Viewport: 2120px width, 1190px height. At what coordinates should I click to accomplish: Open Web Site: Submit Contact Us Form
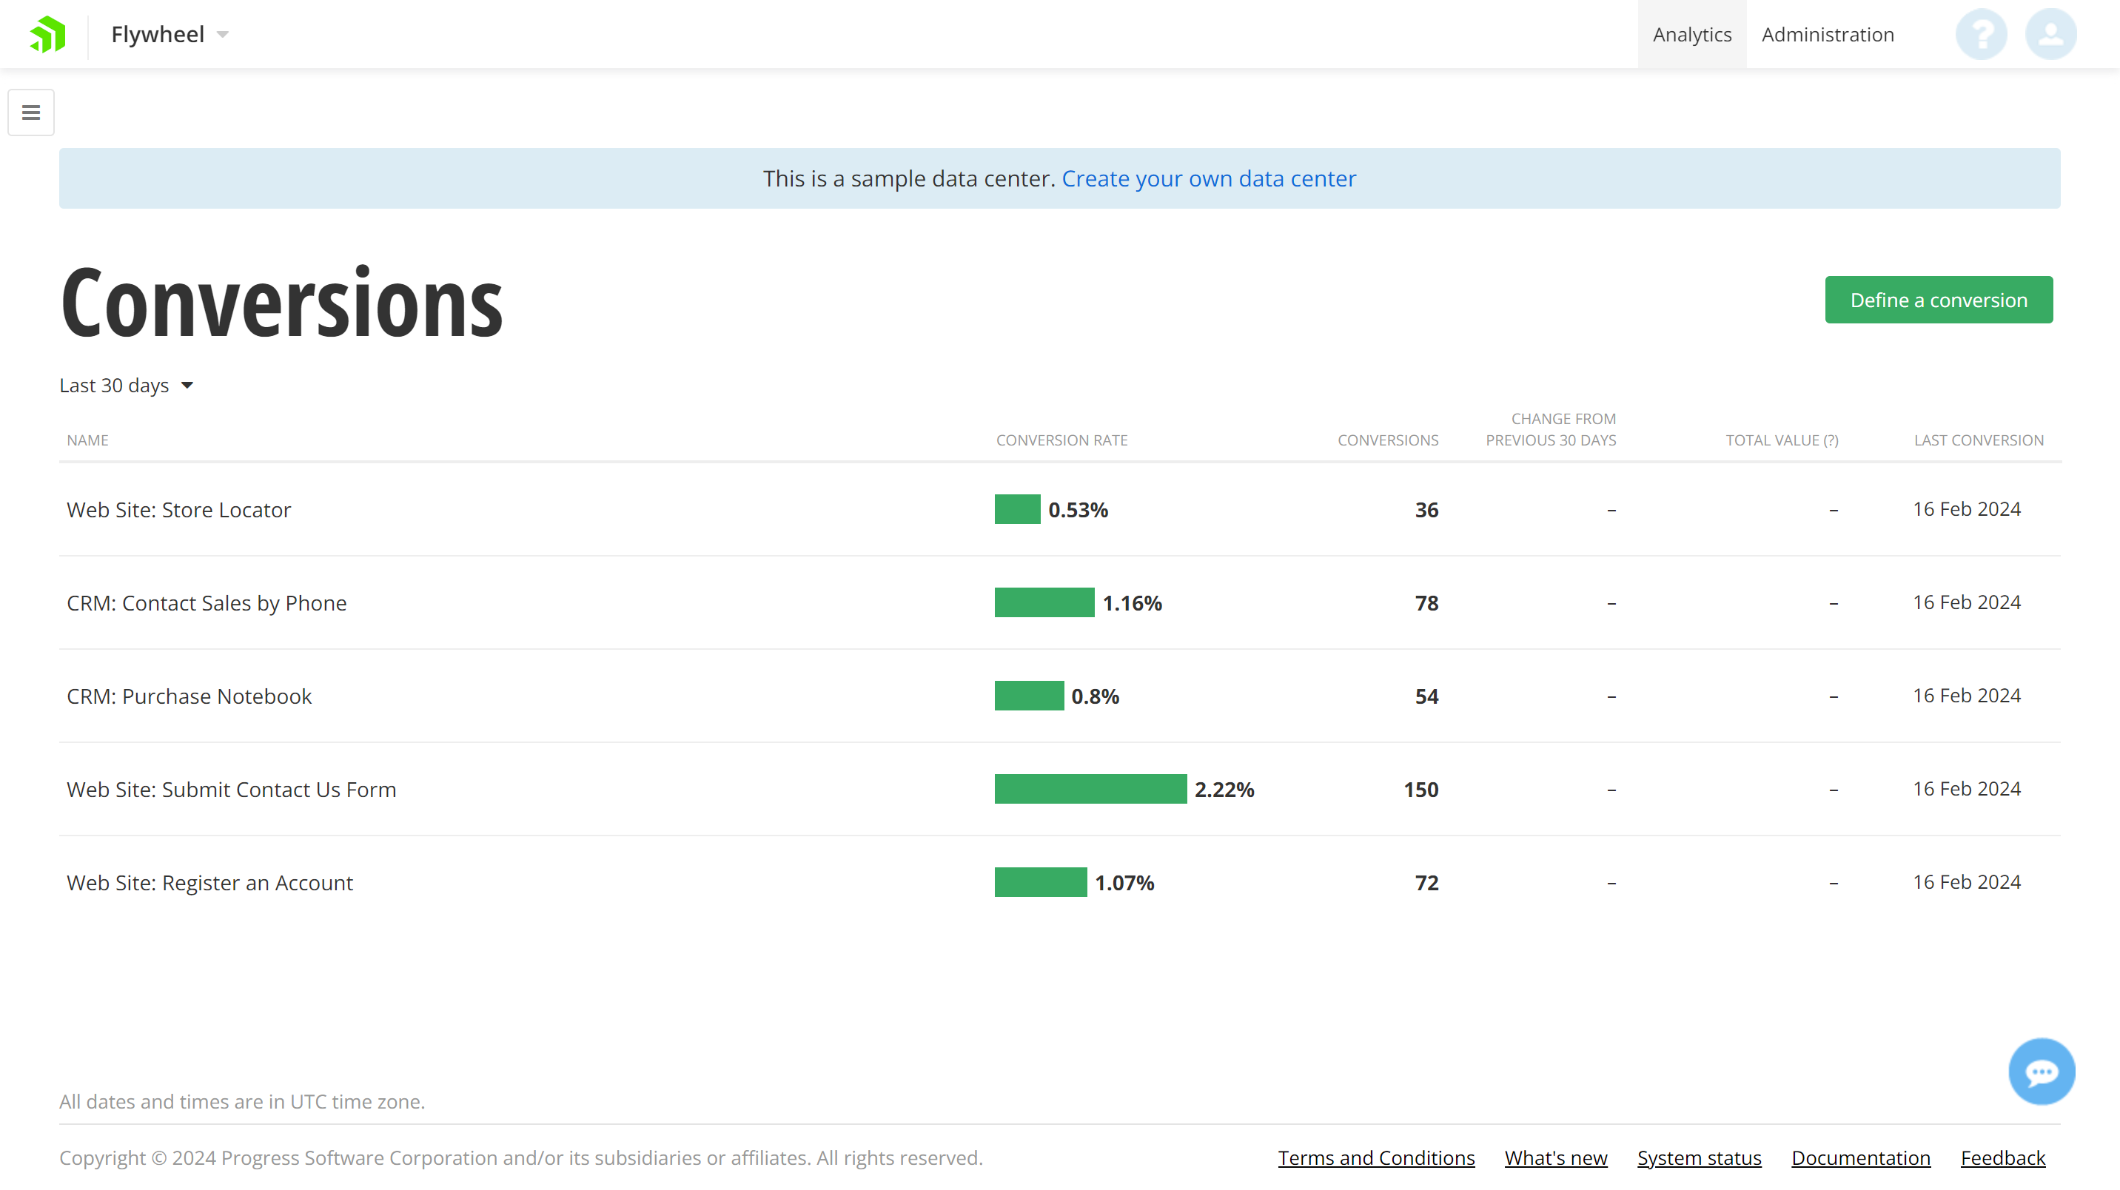231,789
